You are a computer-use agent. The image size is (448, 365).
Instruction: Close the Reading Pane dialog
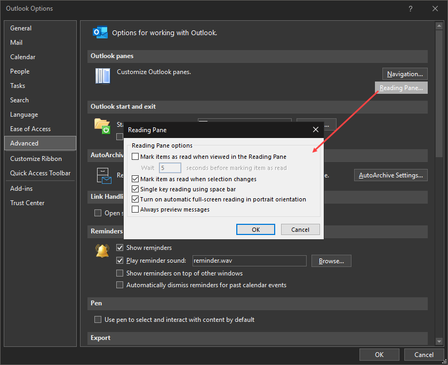click(x=315, y=129)
